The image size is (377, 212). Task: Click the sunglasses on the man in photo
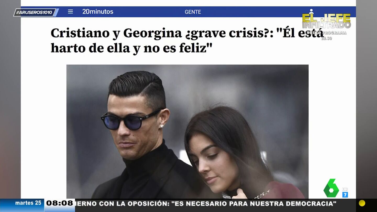131,120
